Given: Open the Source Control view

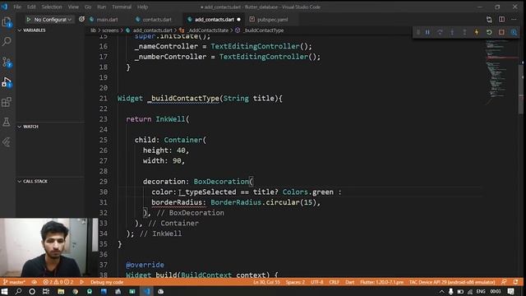Looking at the screenshot, I should tap(7, 62).
